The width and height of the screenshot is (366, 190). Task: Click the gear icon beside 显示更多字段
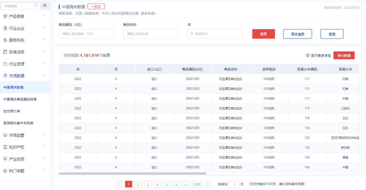(308, 55)
